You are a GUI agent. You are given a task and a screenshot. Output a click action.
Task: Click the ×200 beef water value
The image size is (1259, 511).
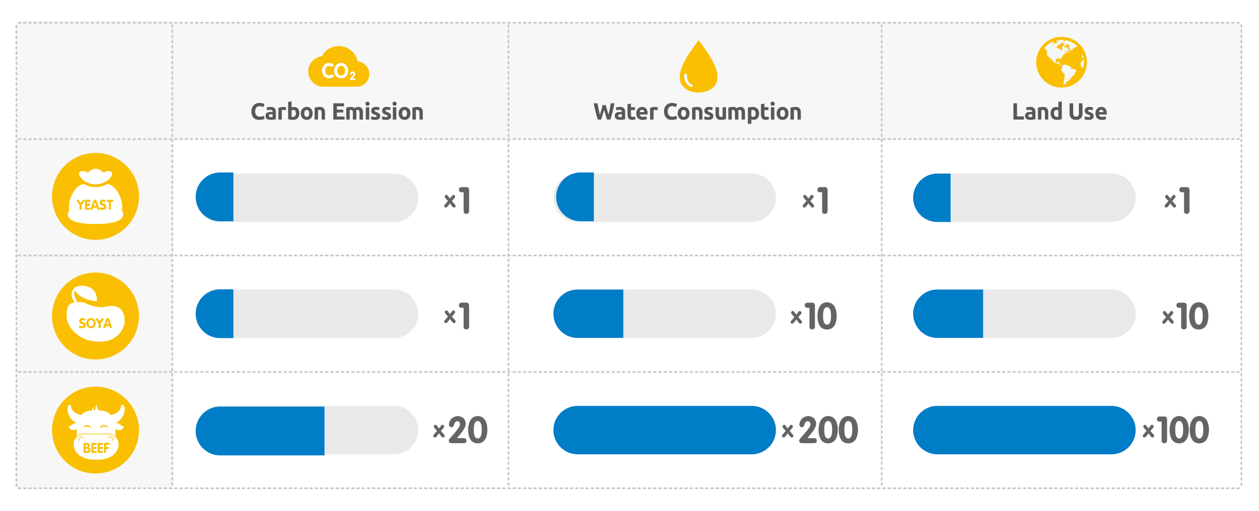point(820,431)
